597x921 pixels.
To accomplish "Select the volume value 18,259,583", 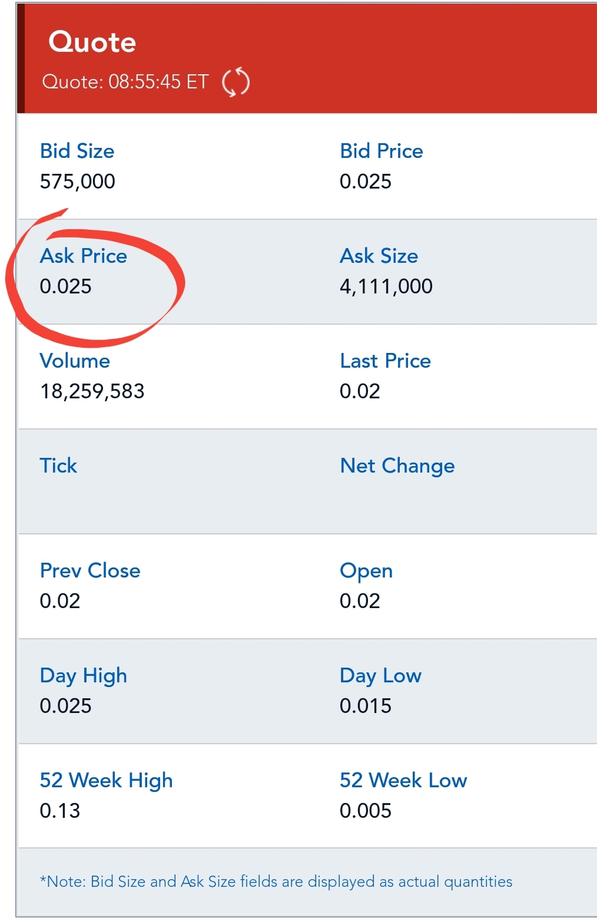I will [x=92, y=392].
